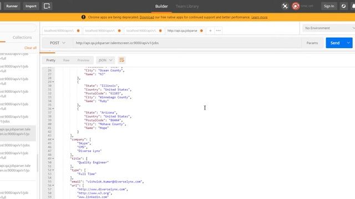
Task: Add a new request tab with plus
Action: point(210,31)
